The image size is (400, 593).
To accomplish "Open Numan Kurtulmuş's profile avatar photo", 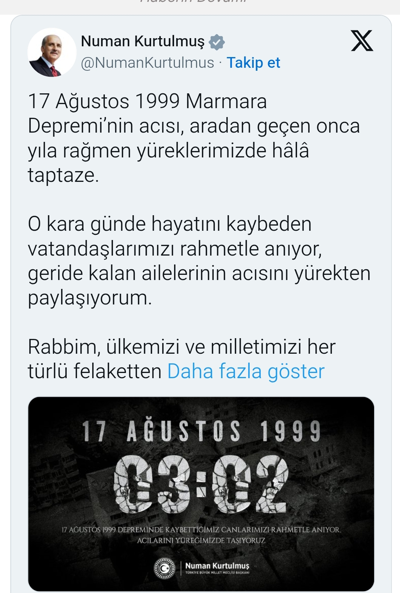I will click(52, 52).
